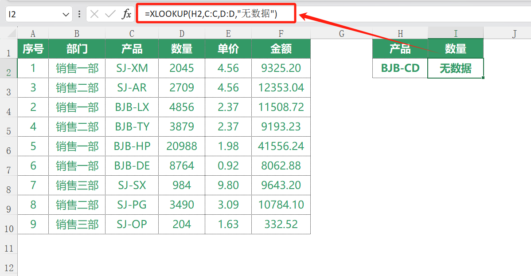Click the 数量 header cell in column D
The height and width of the screenshot is (276, 531).
[182, 49]
